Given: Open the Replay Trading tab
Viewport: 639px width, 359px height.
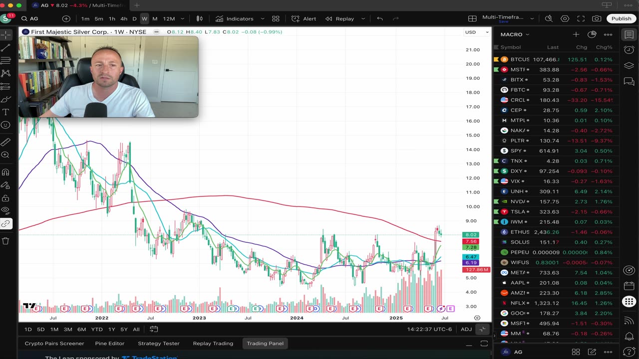Looking at the screenshot, I should click(x=213, y=344).
